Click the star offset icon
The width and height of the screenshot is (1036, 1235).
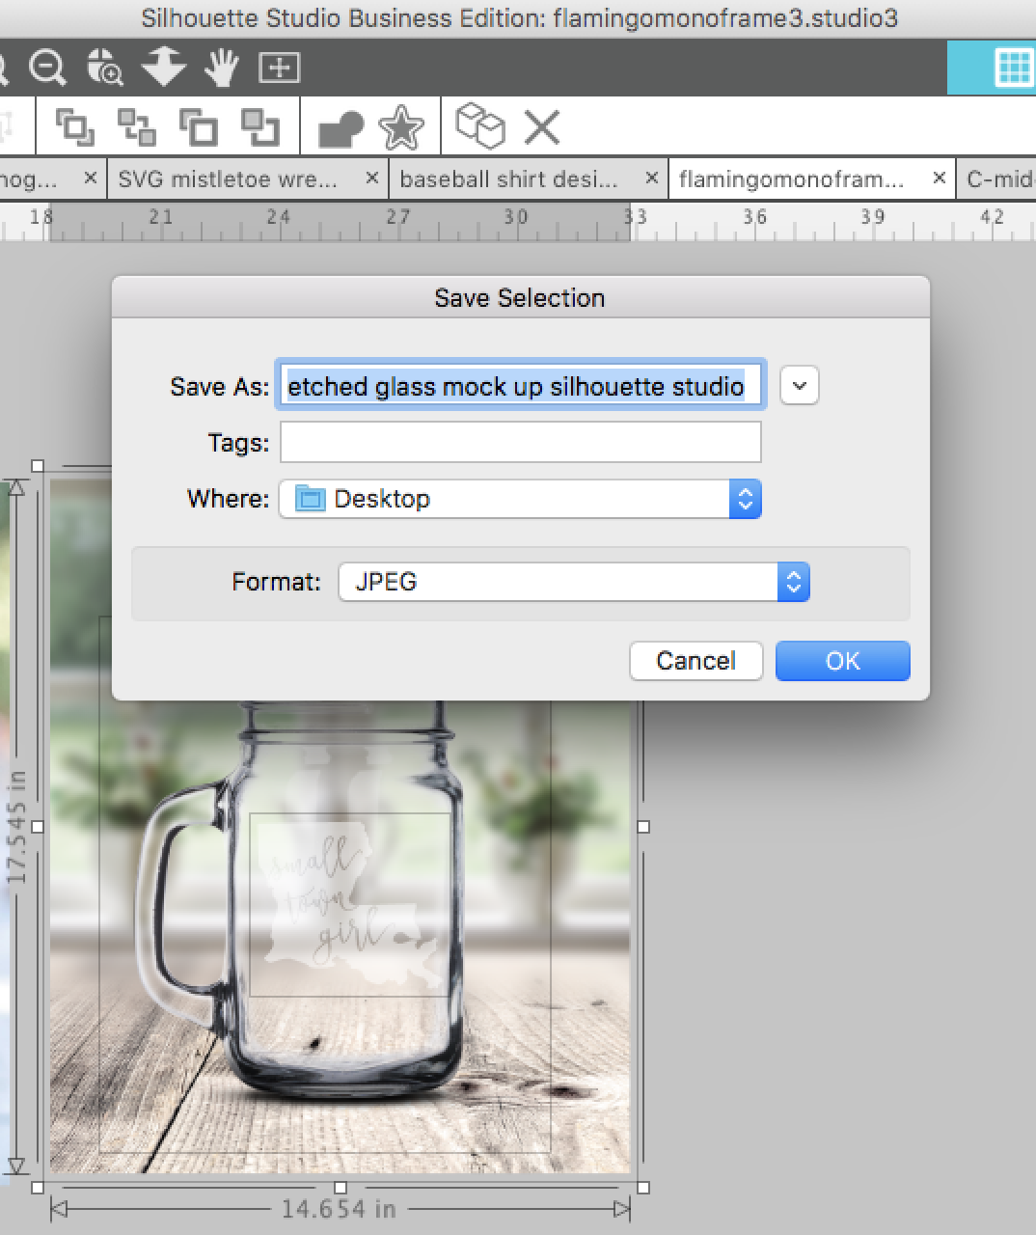(399, 126)
